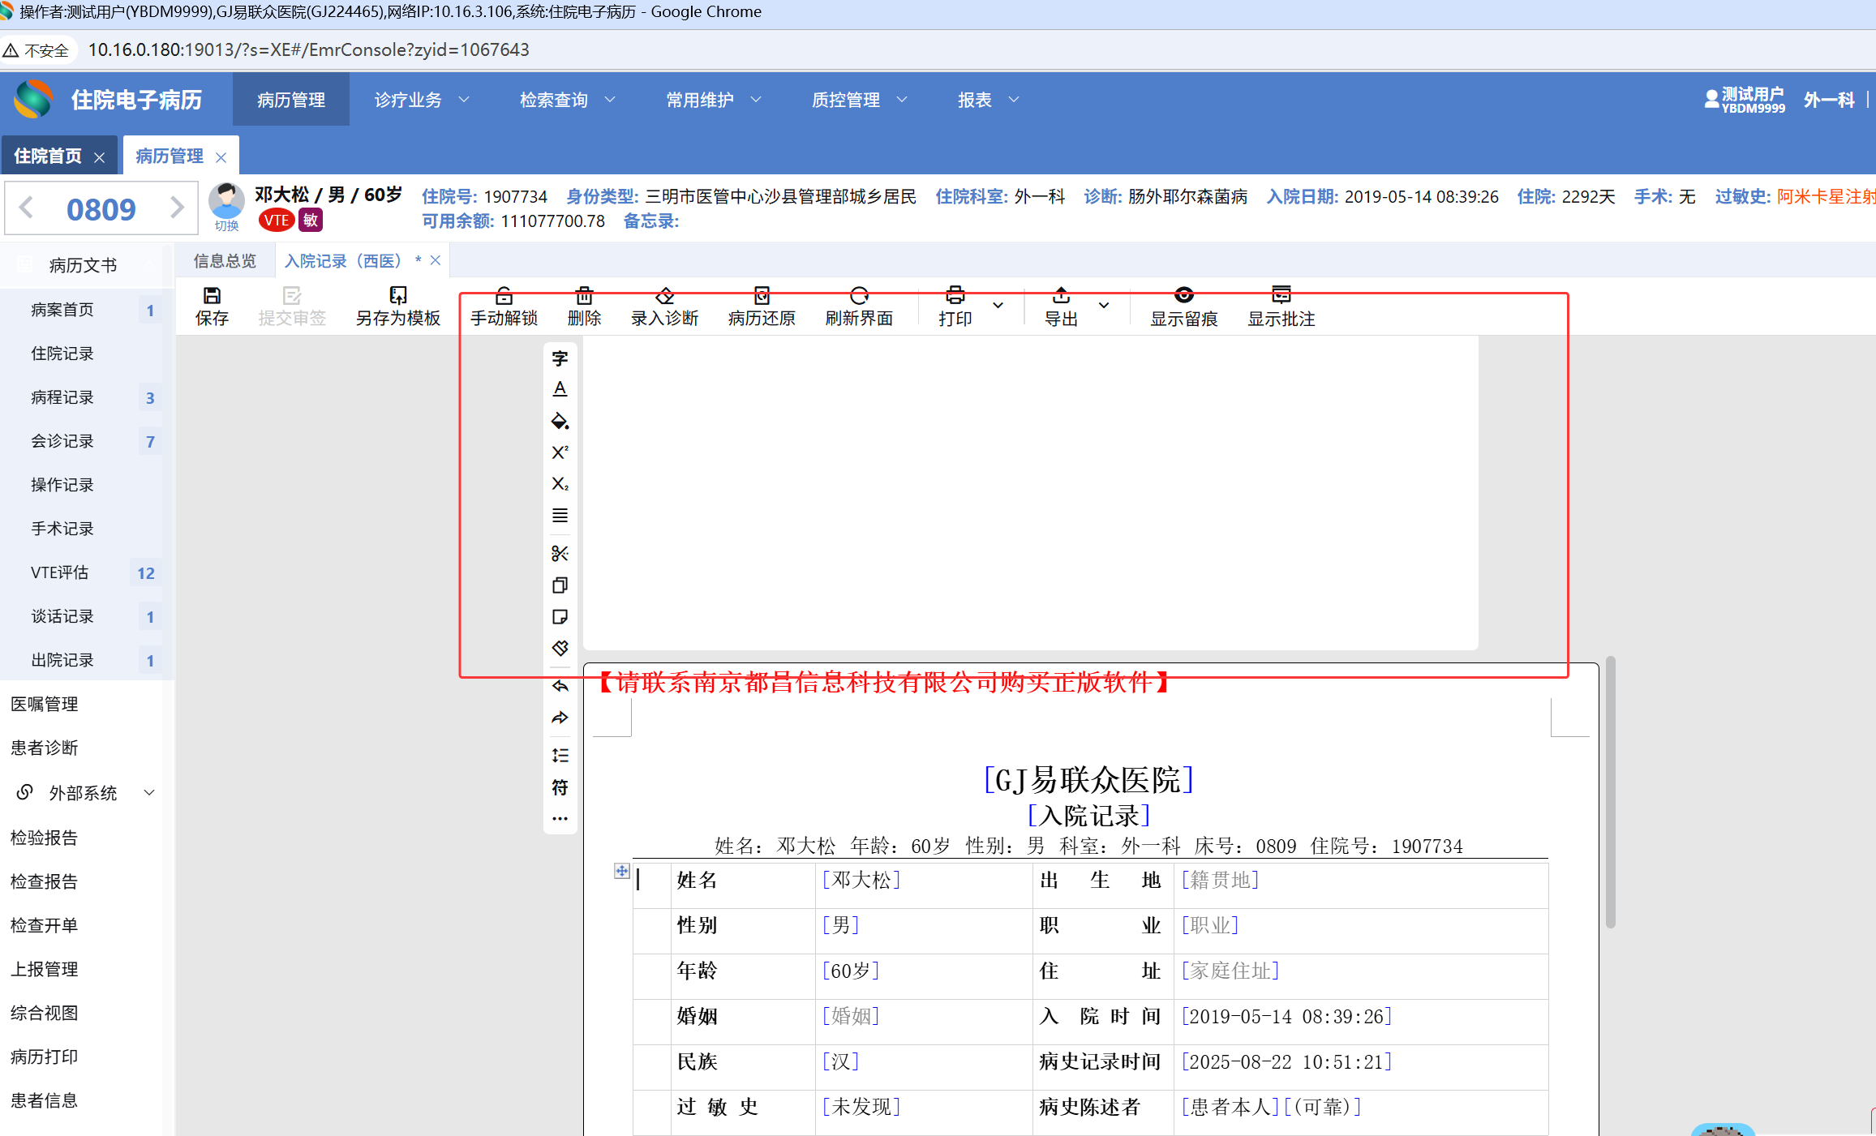This screenshot has height=1136, width=1876.
Task: Switch to the 信息总览 tab
Action: click(225, 261)
